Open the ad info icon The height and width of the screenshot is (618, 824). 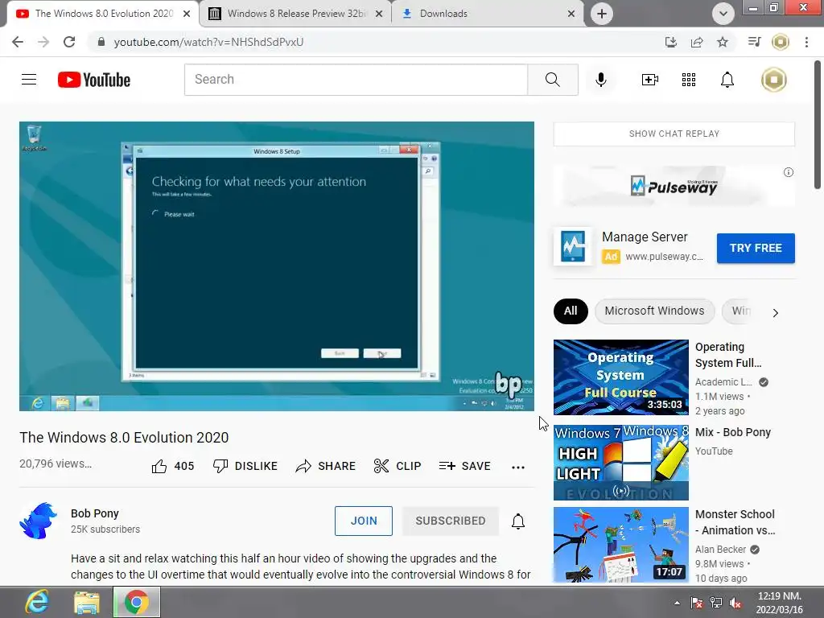[x=788, y=172]
